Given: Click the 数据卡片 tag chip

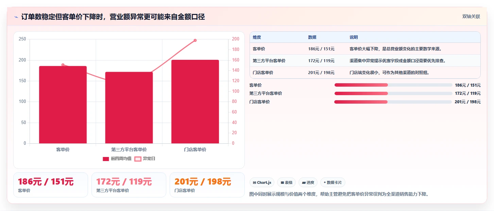Looking at the screenshot, I should pyautogui.click(x=333, y=182).
